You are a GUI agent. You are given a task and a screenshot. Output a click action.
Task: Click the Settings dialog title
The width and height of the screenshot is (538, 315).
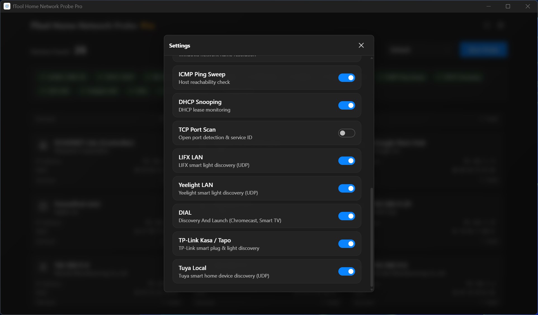179,46
